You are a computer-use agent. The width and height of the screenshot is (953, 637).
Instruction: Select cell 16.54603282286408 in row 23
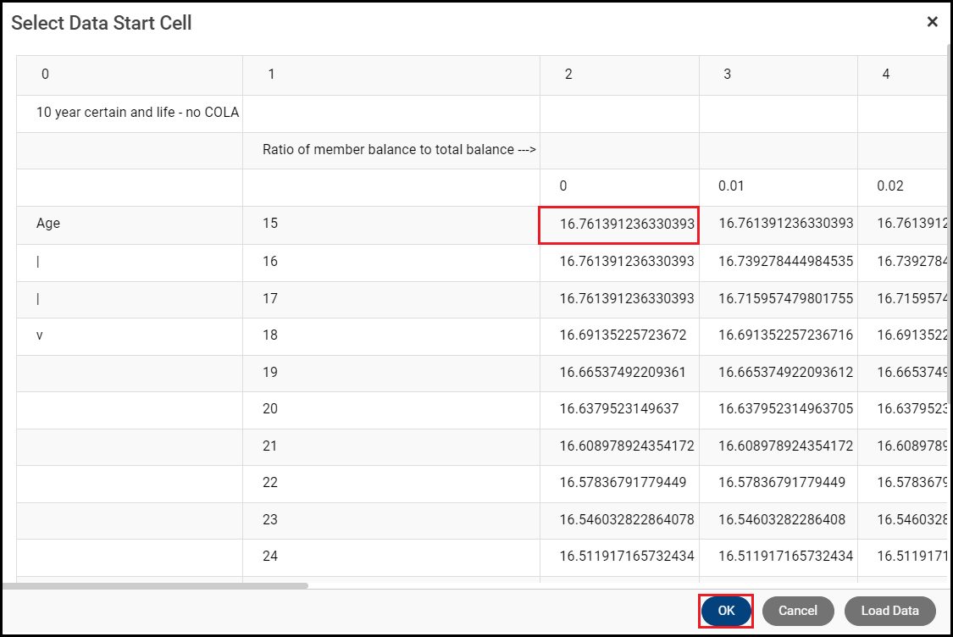[x=785, y=519]
